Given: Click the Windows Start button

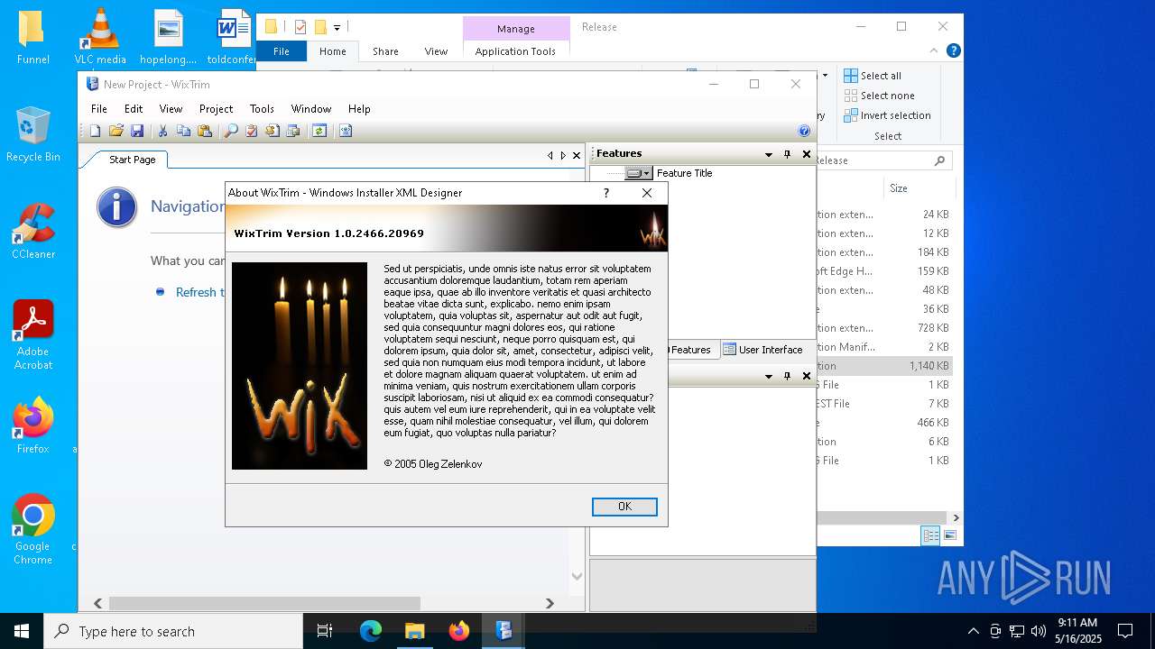Looking at the screenshot, I should coord(22,631).
